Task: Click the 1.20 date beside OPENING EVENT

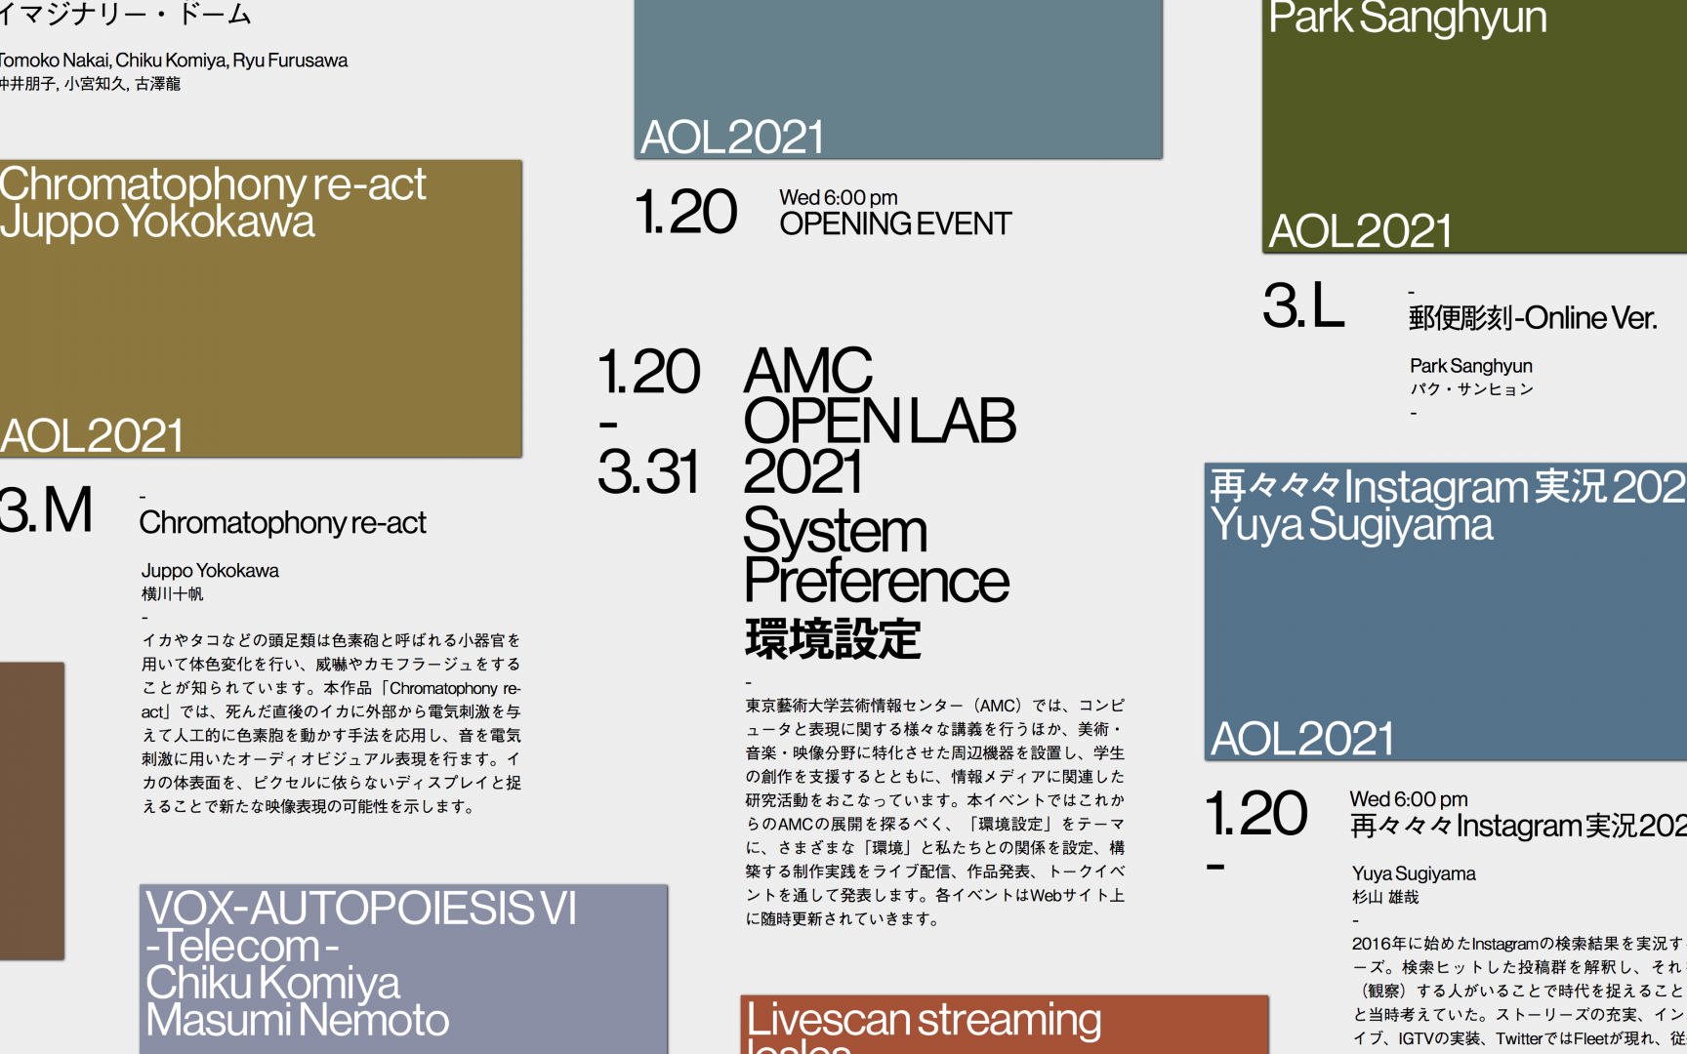Action: [x=685, y=212]
